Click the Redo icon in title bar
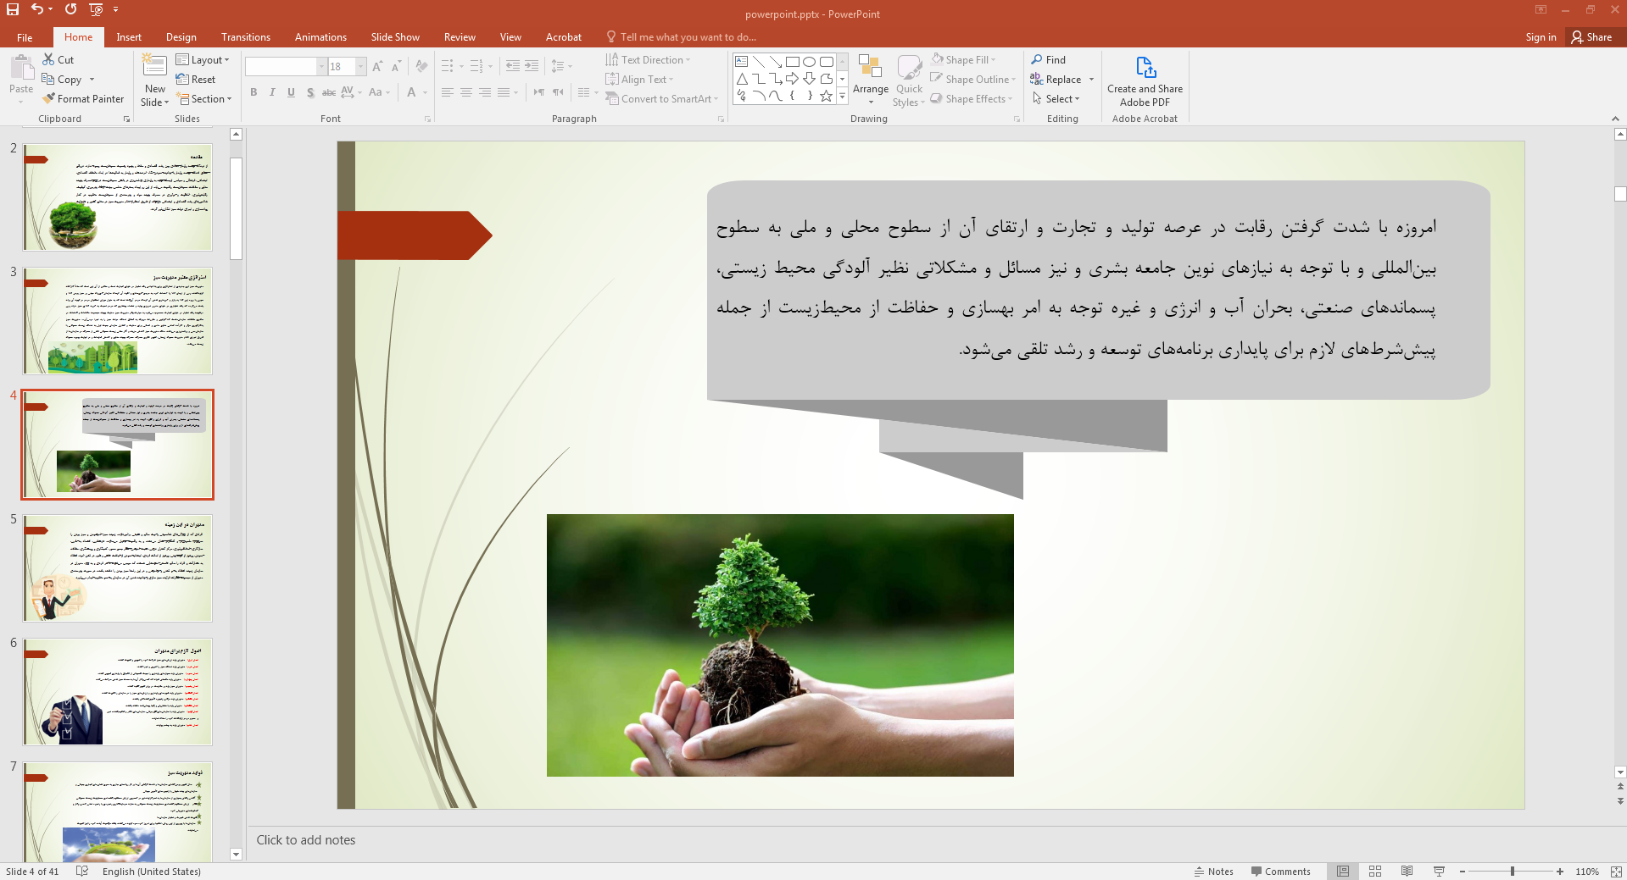The height and width of the screenshot is (880, 1627). (70, 9)
